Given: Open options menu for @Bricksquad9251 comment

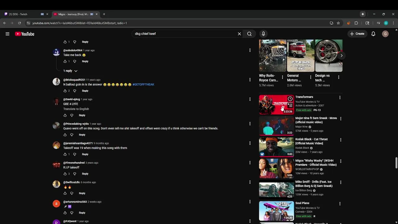Looking at the screenshot, I should point(250,80).
